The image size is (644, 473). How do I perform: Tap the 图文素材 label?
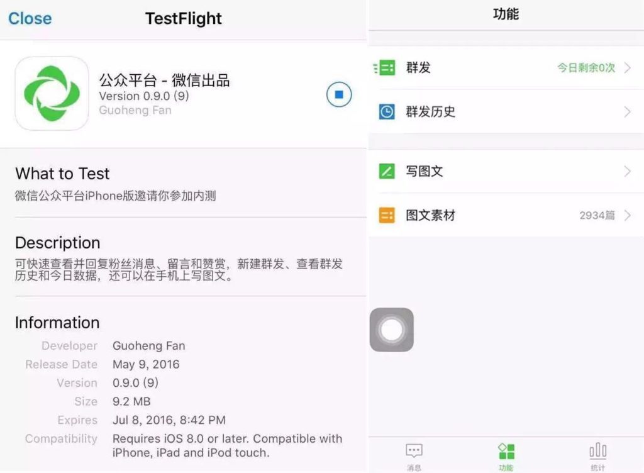[431, 215]
